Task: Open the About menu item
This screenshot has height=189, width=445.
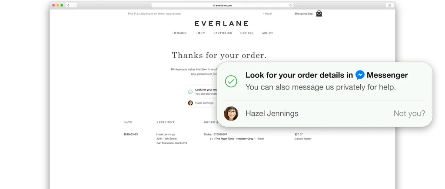Action: 267,33
